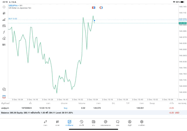This screenshot has height=131, width=187.
Task: Open the indicators function (f) icon
Action: [x=4, y=32]
